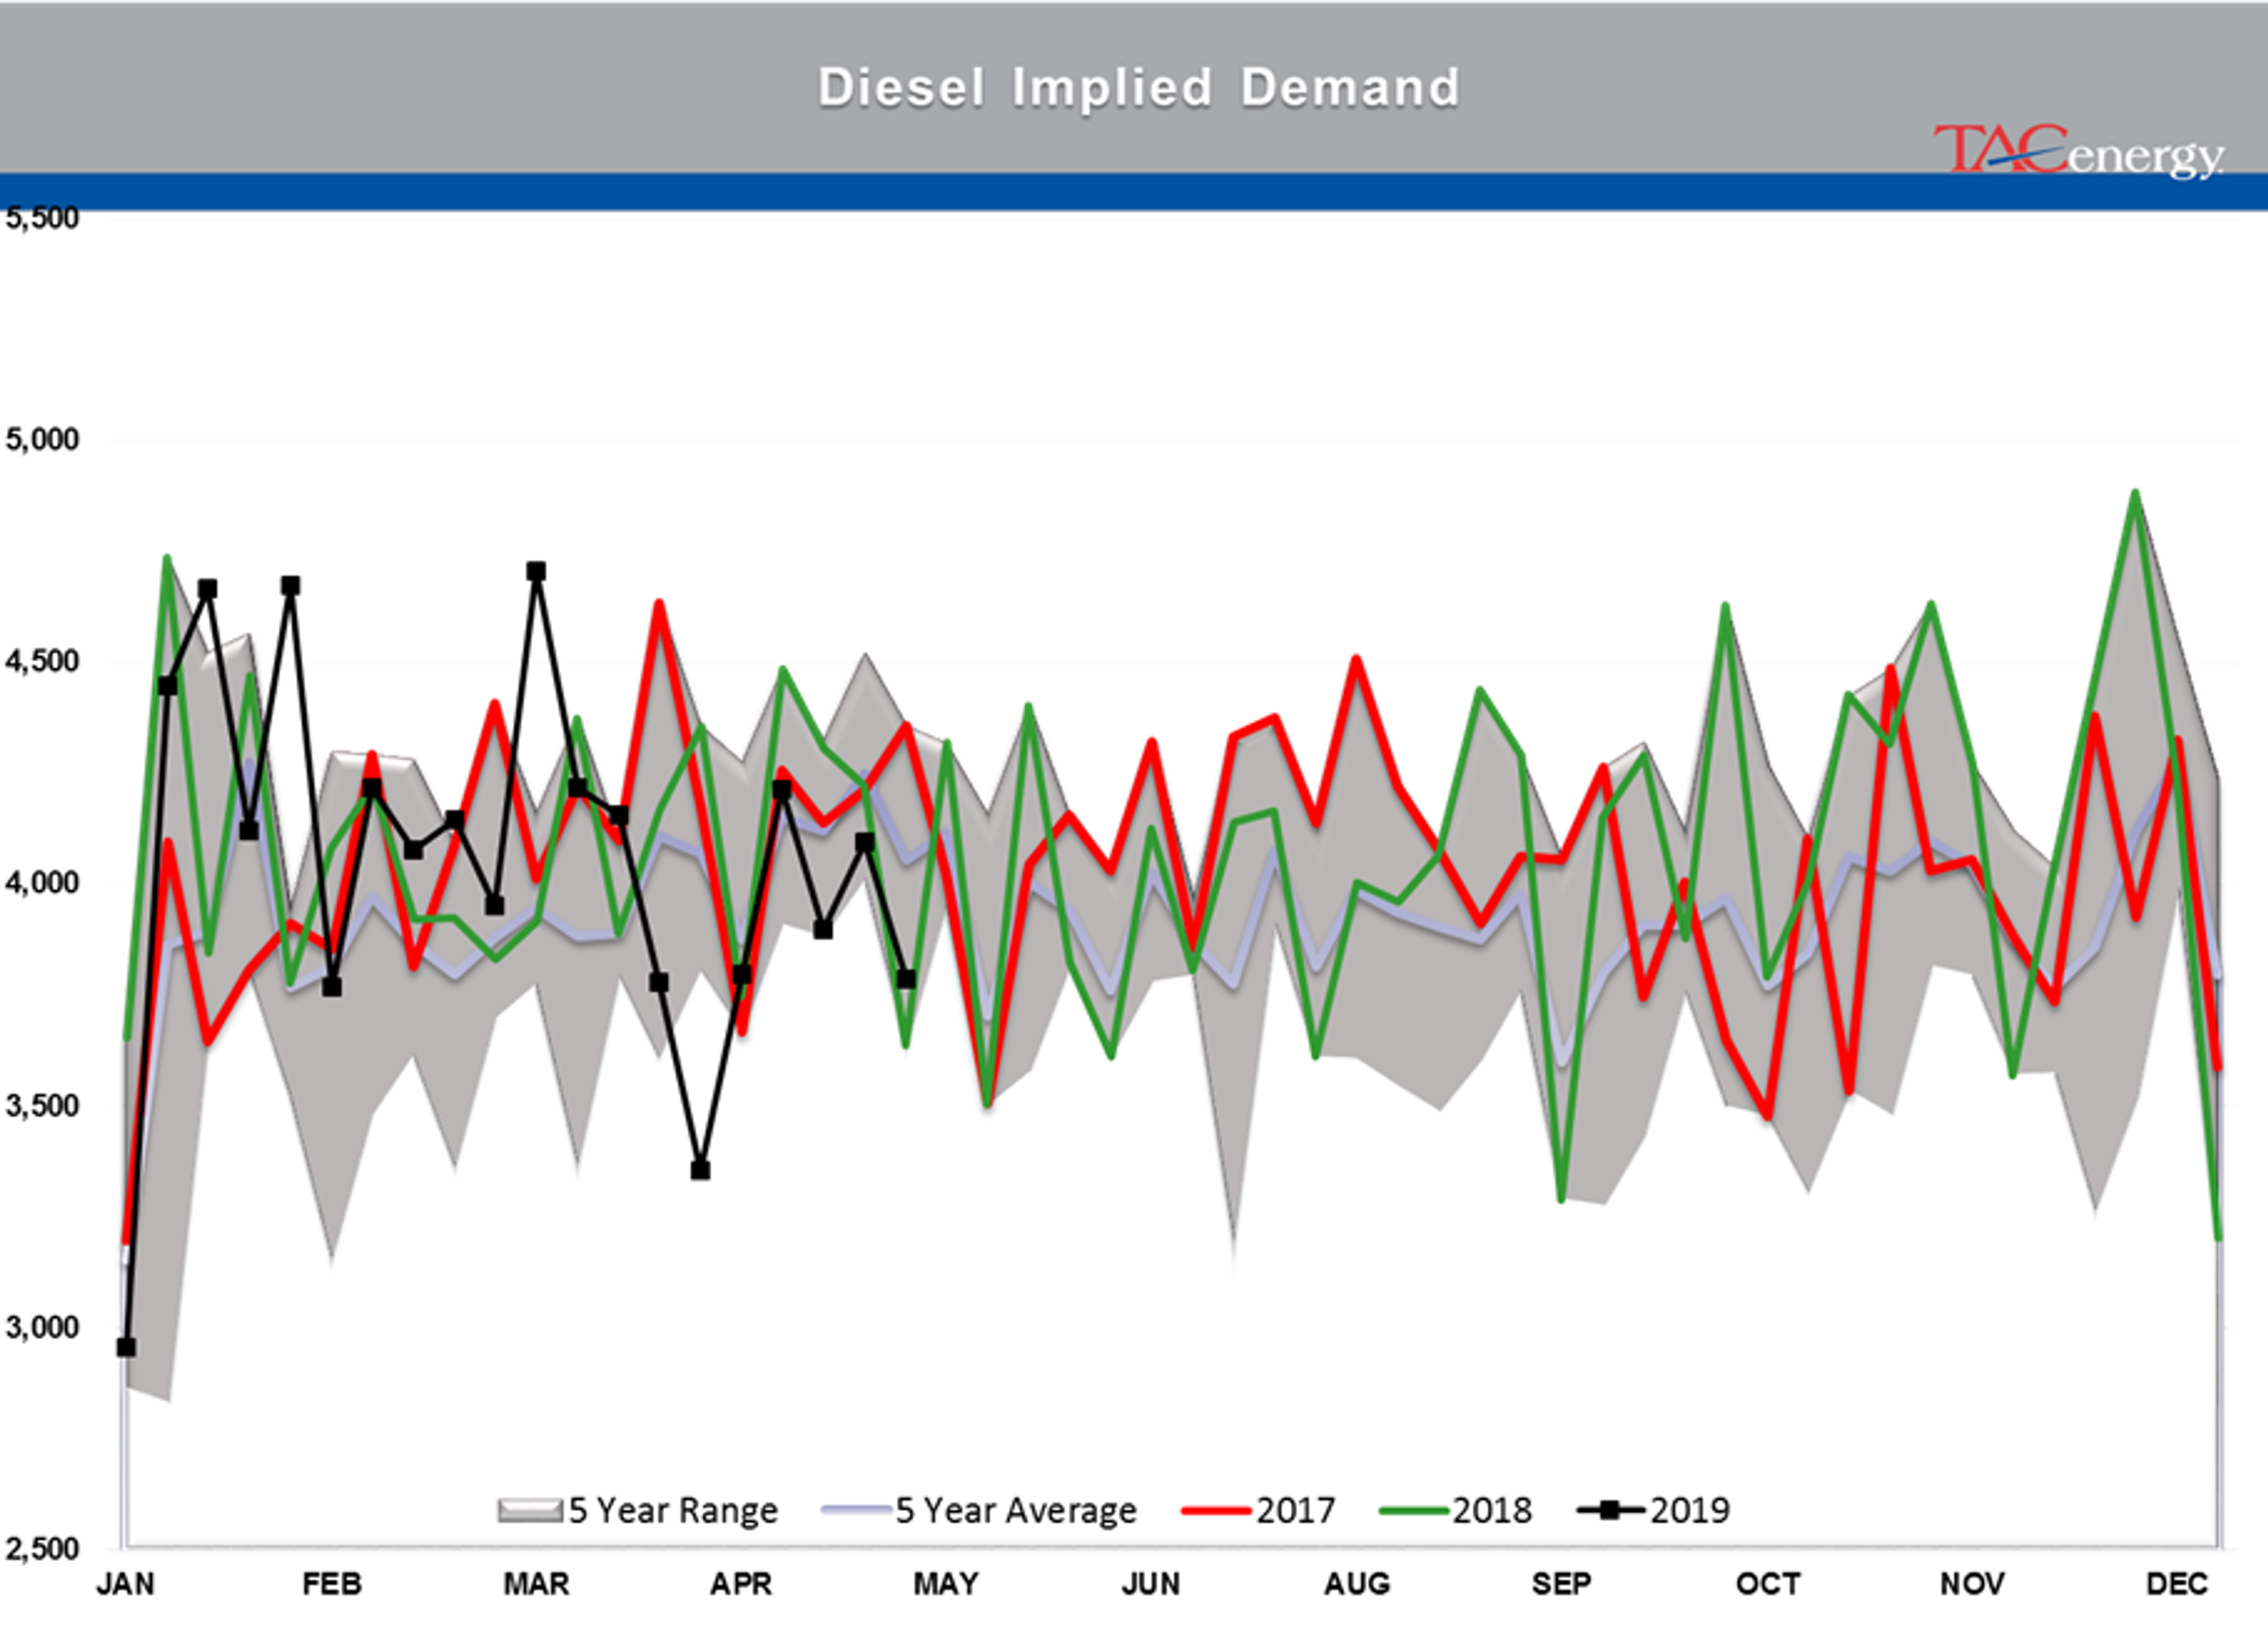The image size is (2268, 1642).
Task: Click the 5,500 y-axis label
Action: pyautogui.click(x=41, y=218)
